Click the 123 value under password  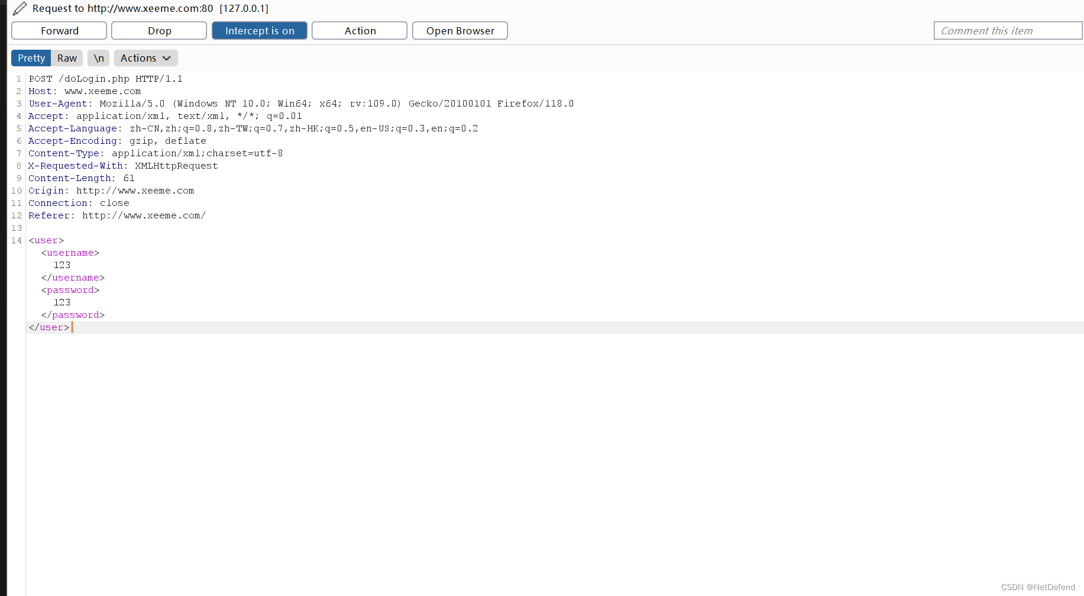(x=62, y=302)
